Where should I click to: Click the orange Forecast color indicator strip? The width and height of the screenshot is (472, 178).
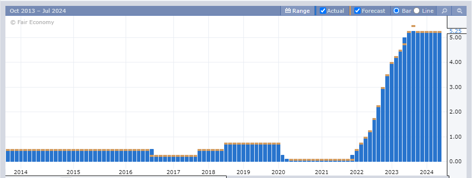pyautogui.click(x=350, y=11)
